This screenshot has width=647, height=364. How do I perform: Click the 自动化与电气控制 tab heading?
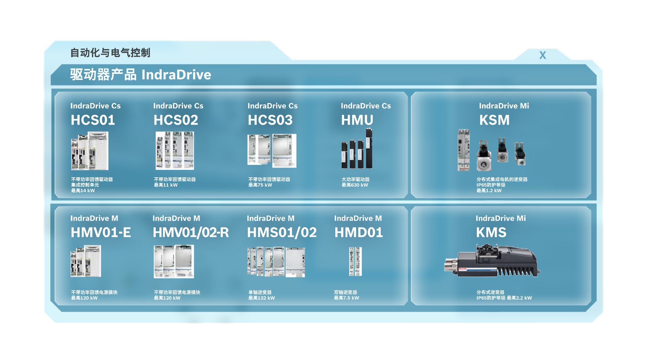coord(110,53)
